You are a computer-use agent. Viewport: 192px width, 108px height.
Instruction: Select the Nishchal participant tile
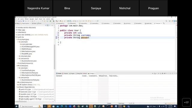click(125, 8)
